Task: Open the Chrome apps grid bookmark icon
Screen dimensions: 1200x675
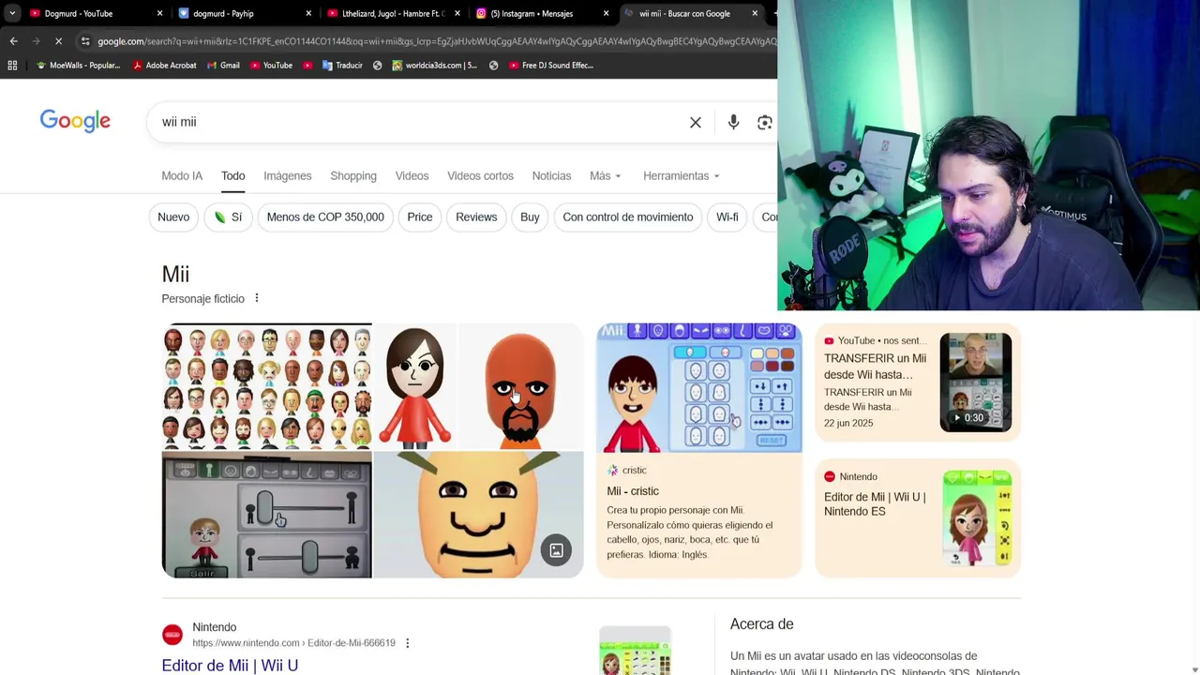Action: tap(12, 66)
